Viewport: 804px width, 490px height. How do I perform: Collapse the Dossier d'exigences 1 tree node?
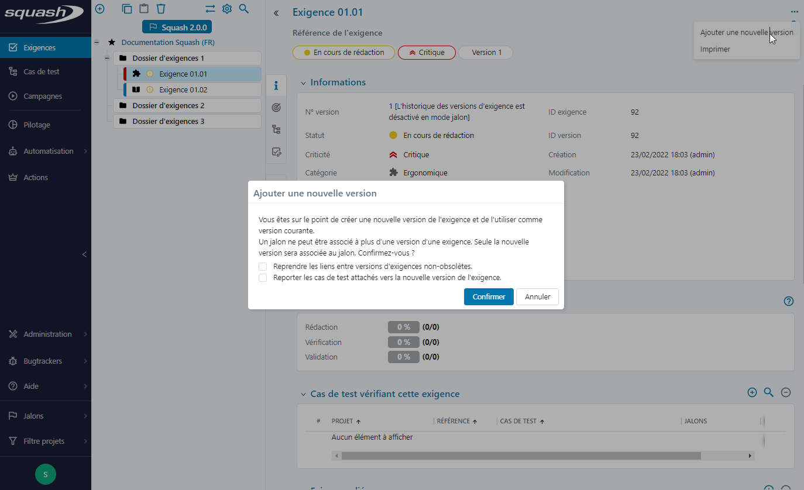[x=107, y=58]
